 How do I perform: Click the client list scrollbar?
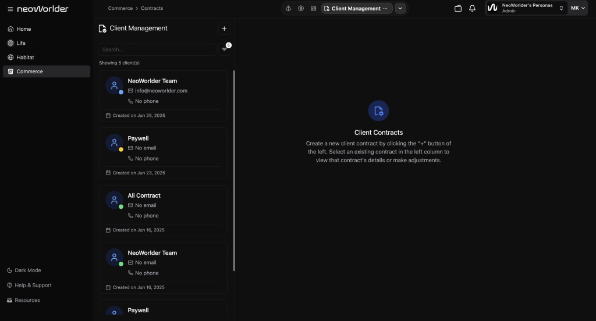point(234,170)
